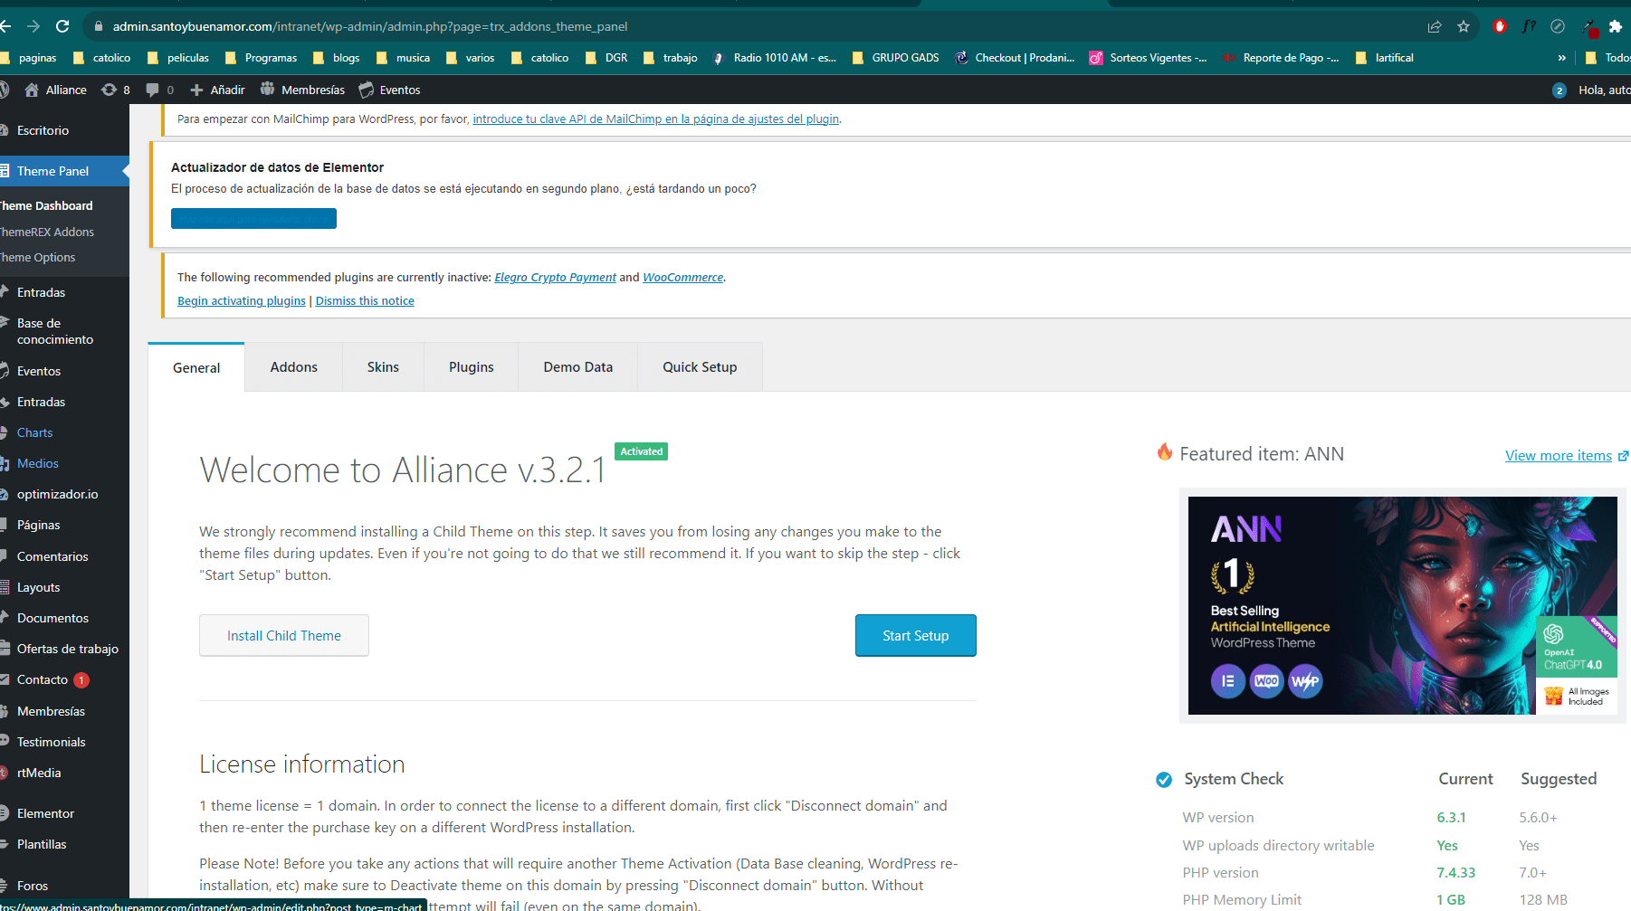
Task: Open the ANN featured theme thumbnail
Action: coord(1402,605)
